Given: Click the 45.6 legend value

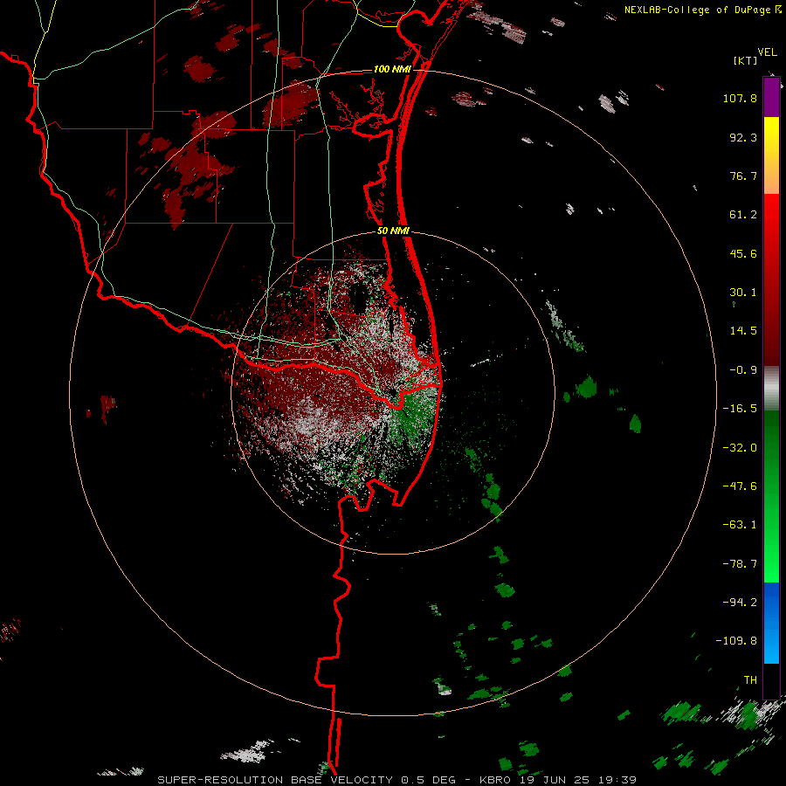Looking at the screenshot, I should [x=743, y=253].
